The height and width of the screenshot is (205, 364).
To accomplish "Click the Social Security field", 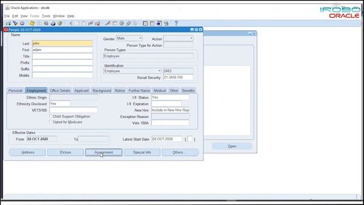I will coord(178,77).
